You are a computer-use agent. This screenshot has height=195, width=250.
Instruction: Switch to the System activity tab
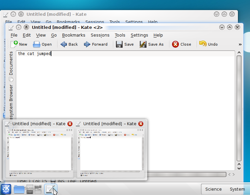tap(237, 189)
